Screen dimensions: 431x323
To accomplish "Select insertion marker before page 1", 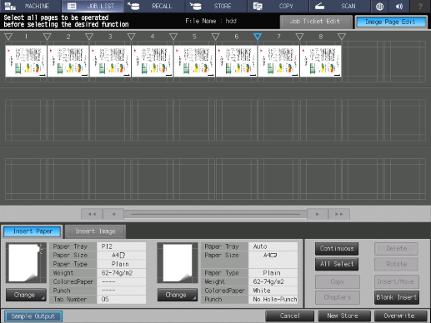I will 8,37.
